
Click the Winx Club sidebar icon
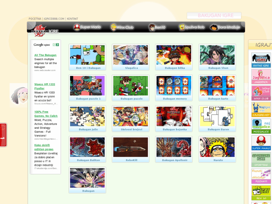coord(261,93)
